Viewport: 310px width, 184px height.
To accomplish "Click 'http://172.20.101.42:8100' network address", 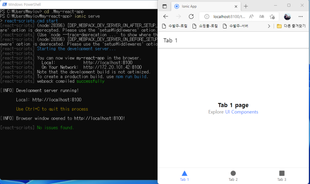I will coord(113,67).
